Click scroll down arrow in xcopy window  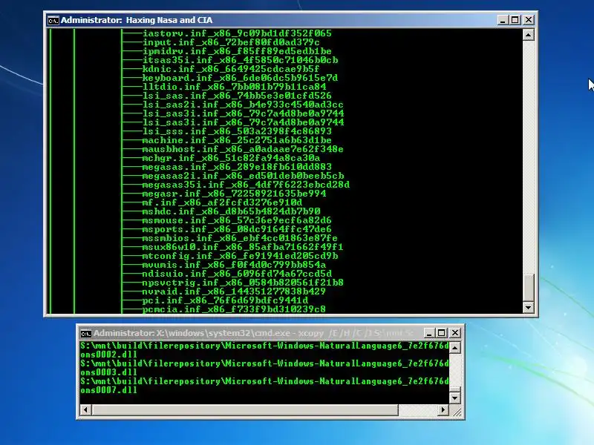pos(454,398)
